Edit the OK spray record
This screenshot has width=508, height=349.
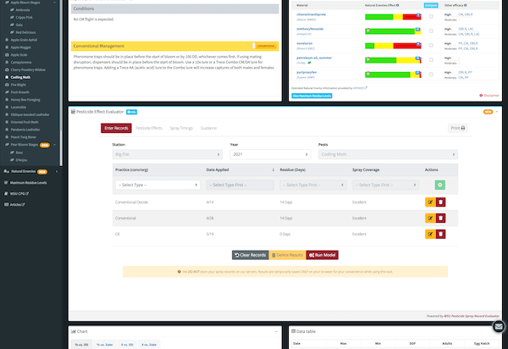[x=430, y=234]
